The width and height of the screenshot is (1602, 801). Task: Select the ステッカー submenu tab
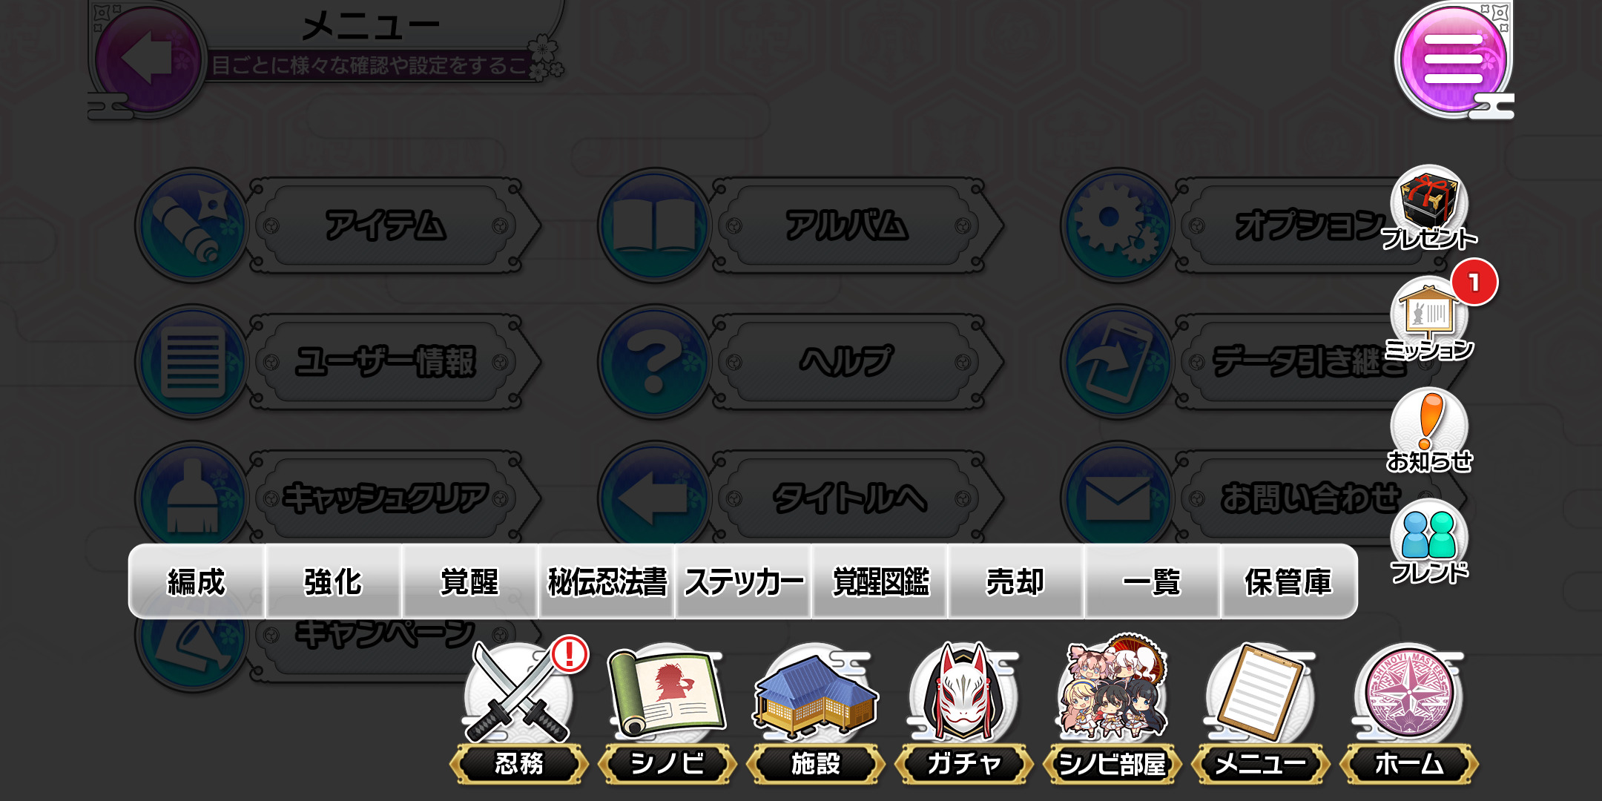click(743, 581)
